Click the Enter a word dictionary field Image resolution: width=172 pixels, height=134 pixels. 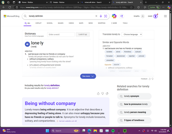point(61,34)
